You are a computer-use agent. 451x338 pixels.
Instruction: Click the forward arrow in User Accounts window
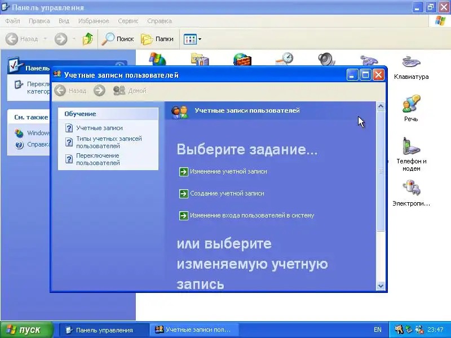pyautogui.click(x=99, y=91)
